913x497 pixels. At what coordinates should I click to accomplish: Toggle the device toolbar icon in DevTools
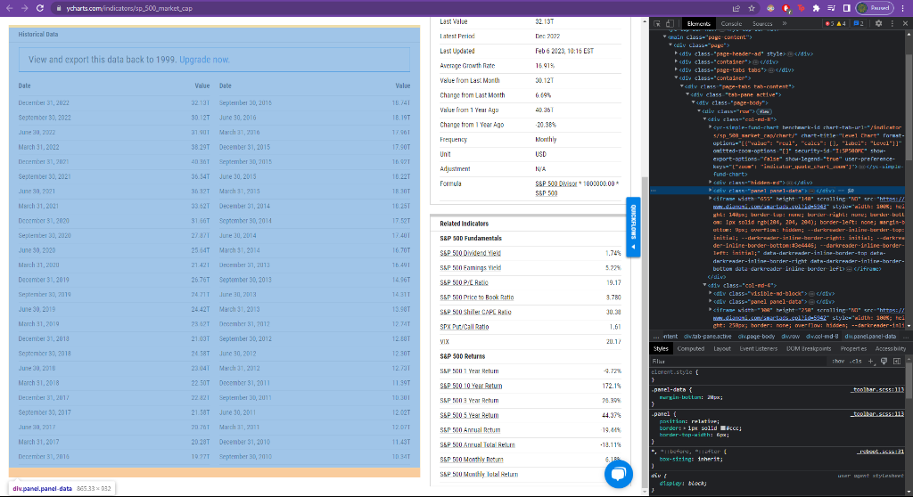click(670, 24)
